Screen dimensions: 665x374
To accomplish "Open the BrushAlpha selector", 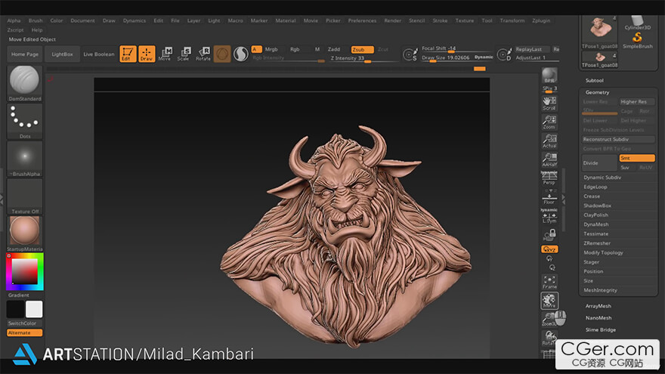I will (x=25, y=159).
